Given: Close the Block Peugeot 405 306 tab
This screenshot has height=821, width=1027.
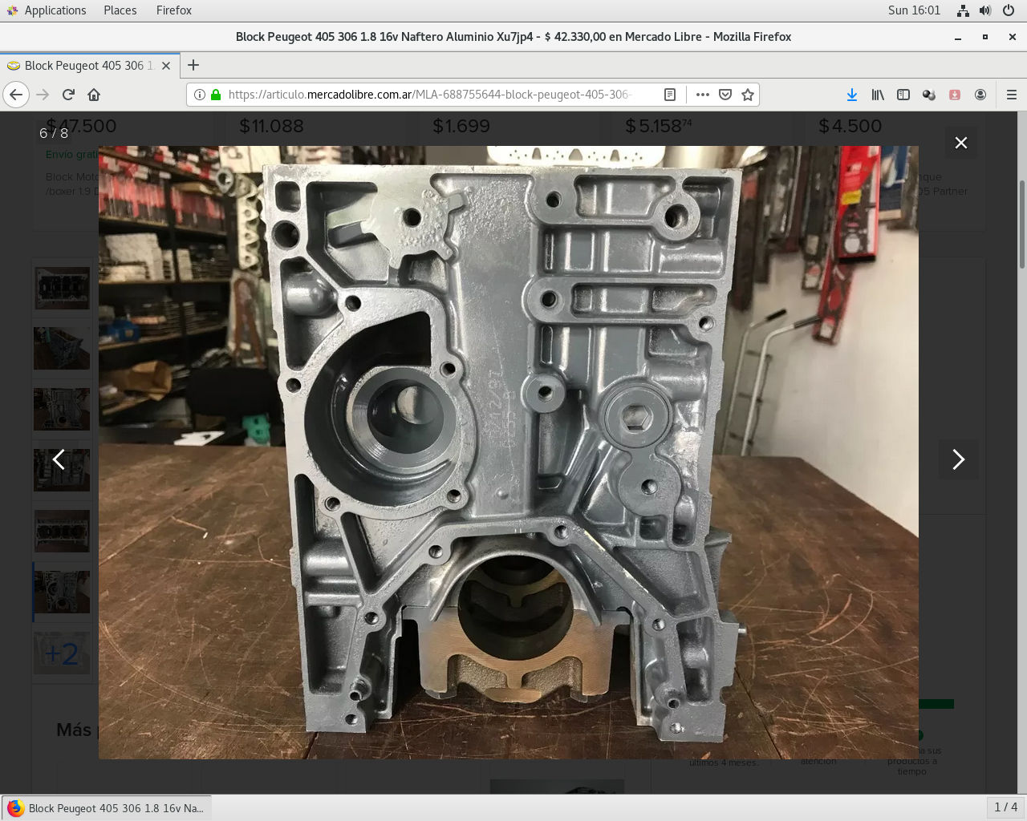Looking at the screenshot, I should point(166,66).
